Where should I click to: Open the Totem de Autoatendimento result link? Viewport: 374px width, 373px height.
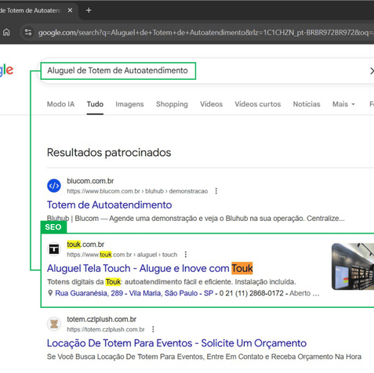pos(110,205)
